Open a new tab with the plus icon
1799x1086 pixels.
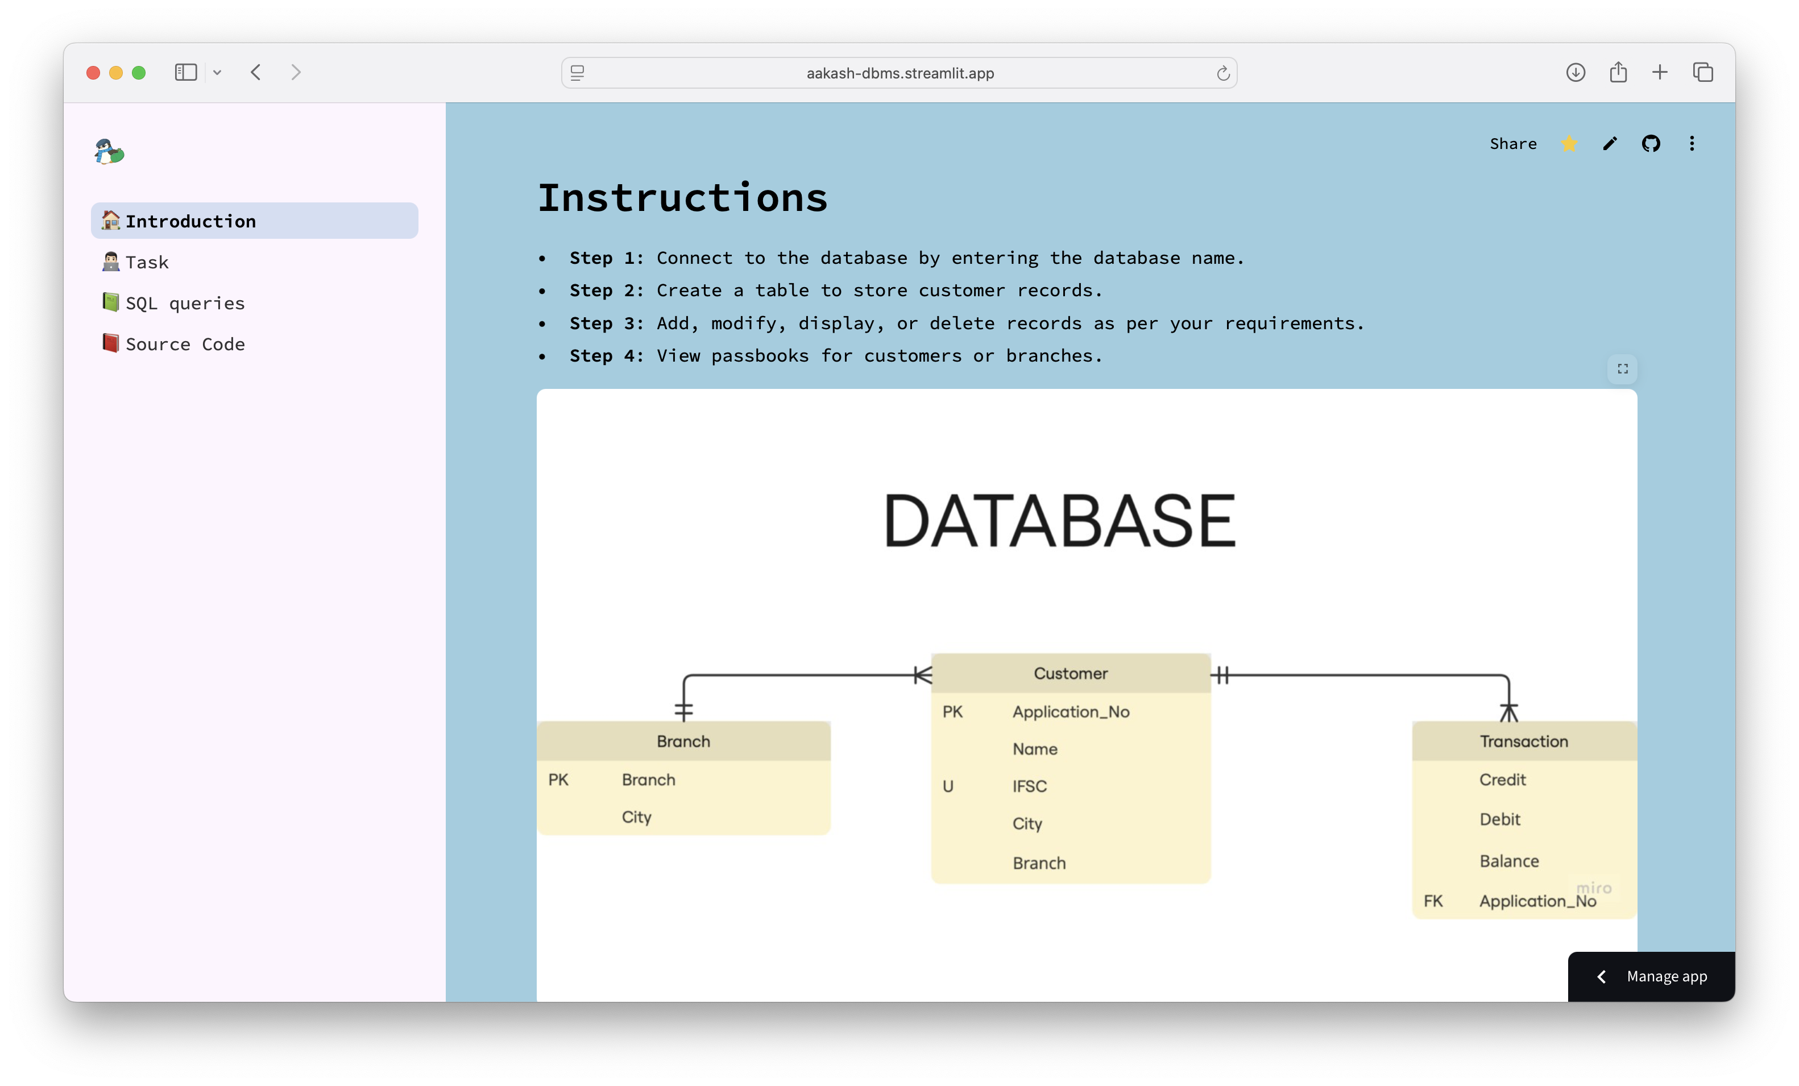click(x=1660, y=72)
